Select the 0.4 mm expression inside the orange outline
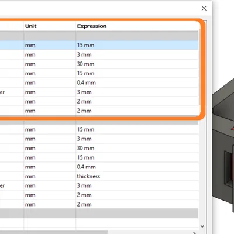Image resolution: width=234 pixels, height=234 pixels. coord(137,82)
